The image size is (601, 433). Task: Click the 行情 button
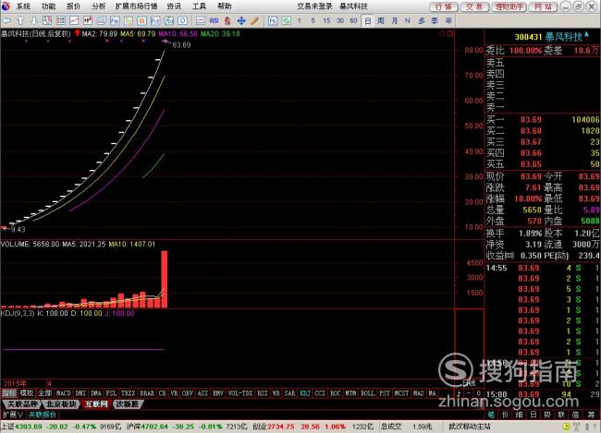[x=444, y=6]
